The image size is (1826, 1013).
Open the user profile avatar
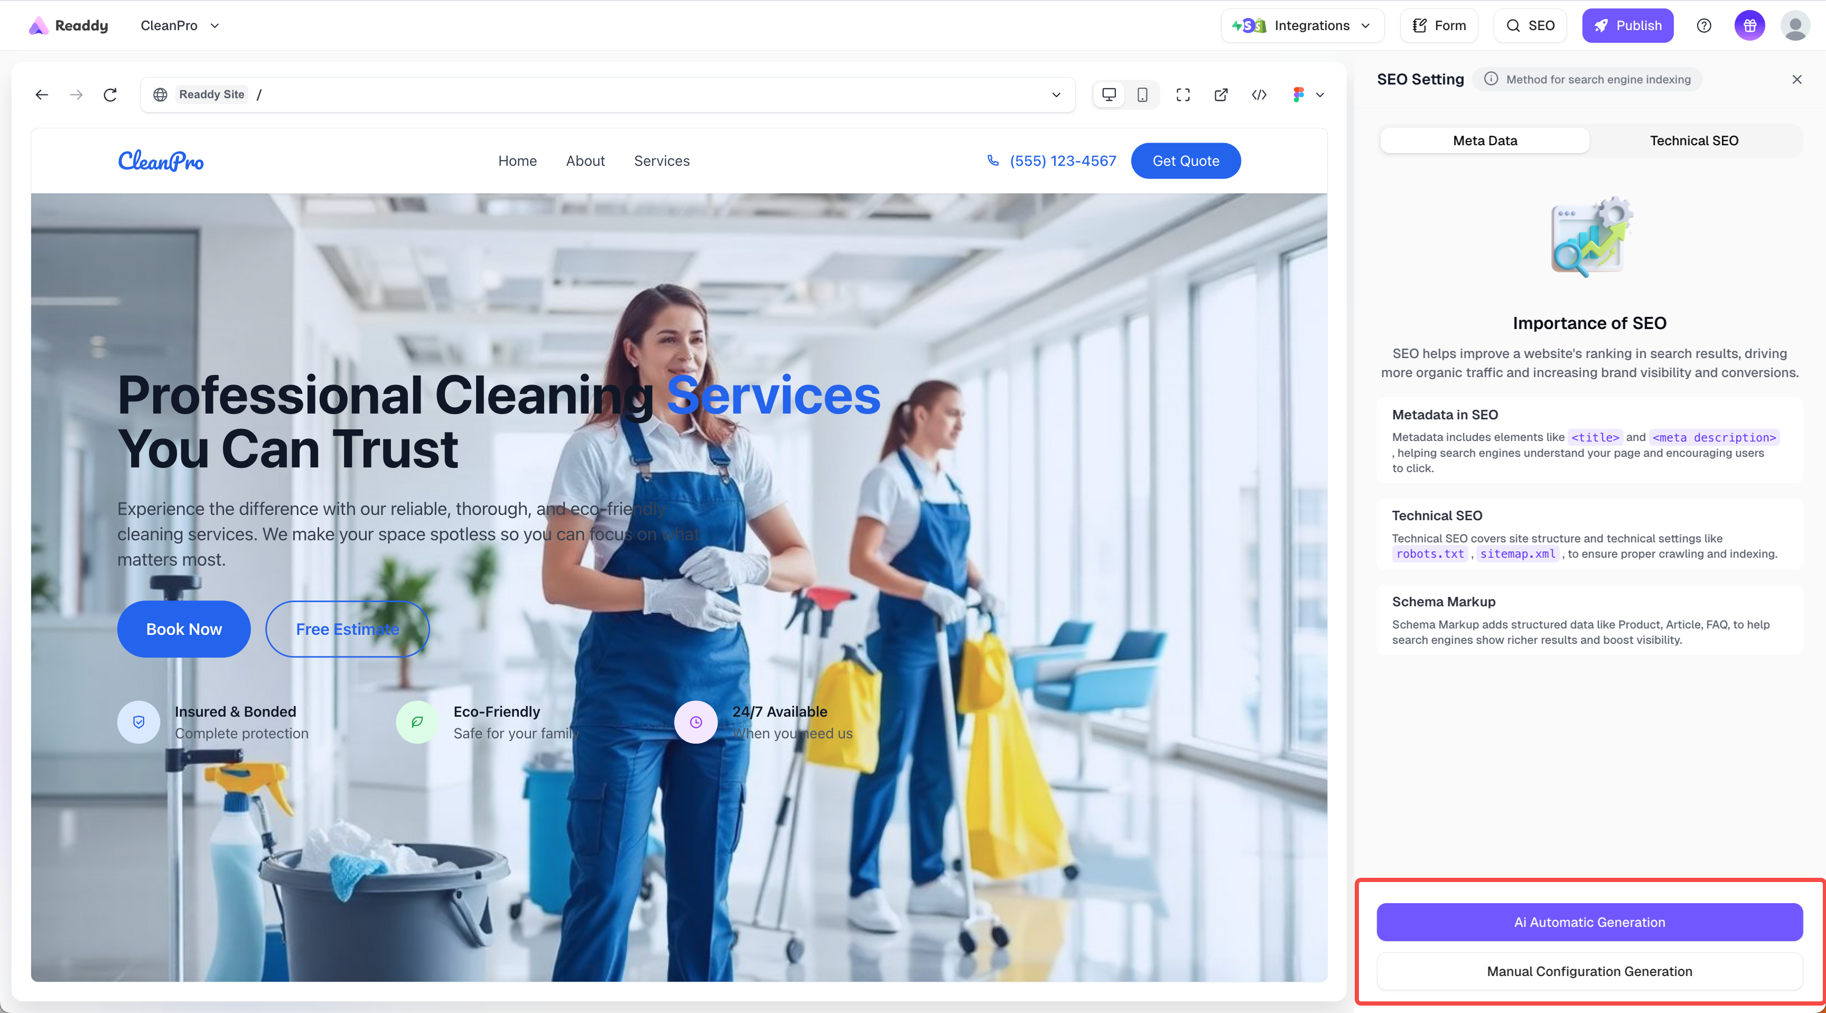(x=1795, y=25)
